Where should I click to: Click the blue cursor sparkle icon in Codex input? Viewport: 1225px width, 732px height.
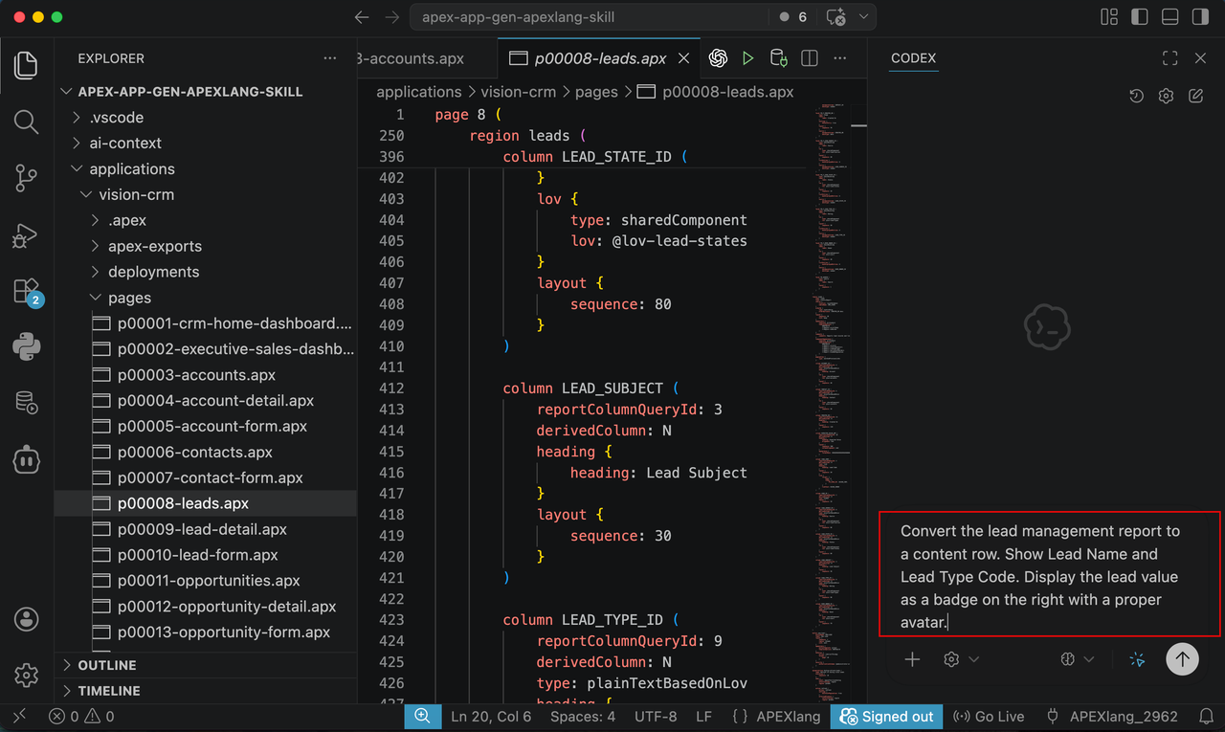[x=1137, y=659]
